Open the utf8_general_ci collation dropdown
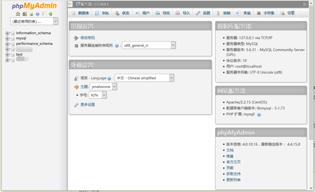The image size is (315, 192). click(149, 45)
